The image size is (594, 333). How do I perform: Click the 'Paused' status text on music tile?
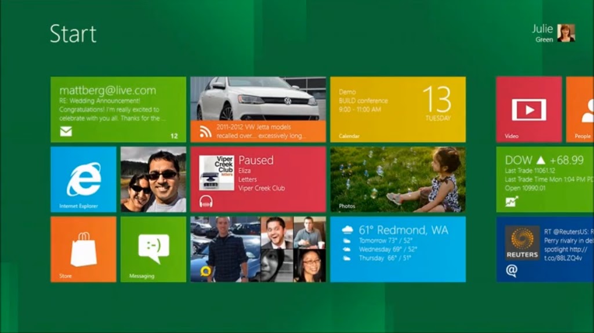pyautogui.click(x=256, y=160)
